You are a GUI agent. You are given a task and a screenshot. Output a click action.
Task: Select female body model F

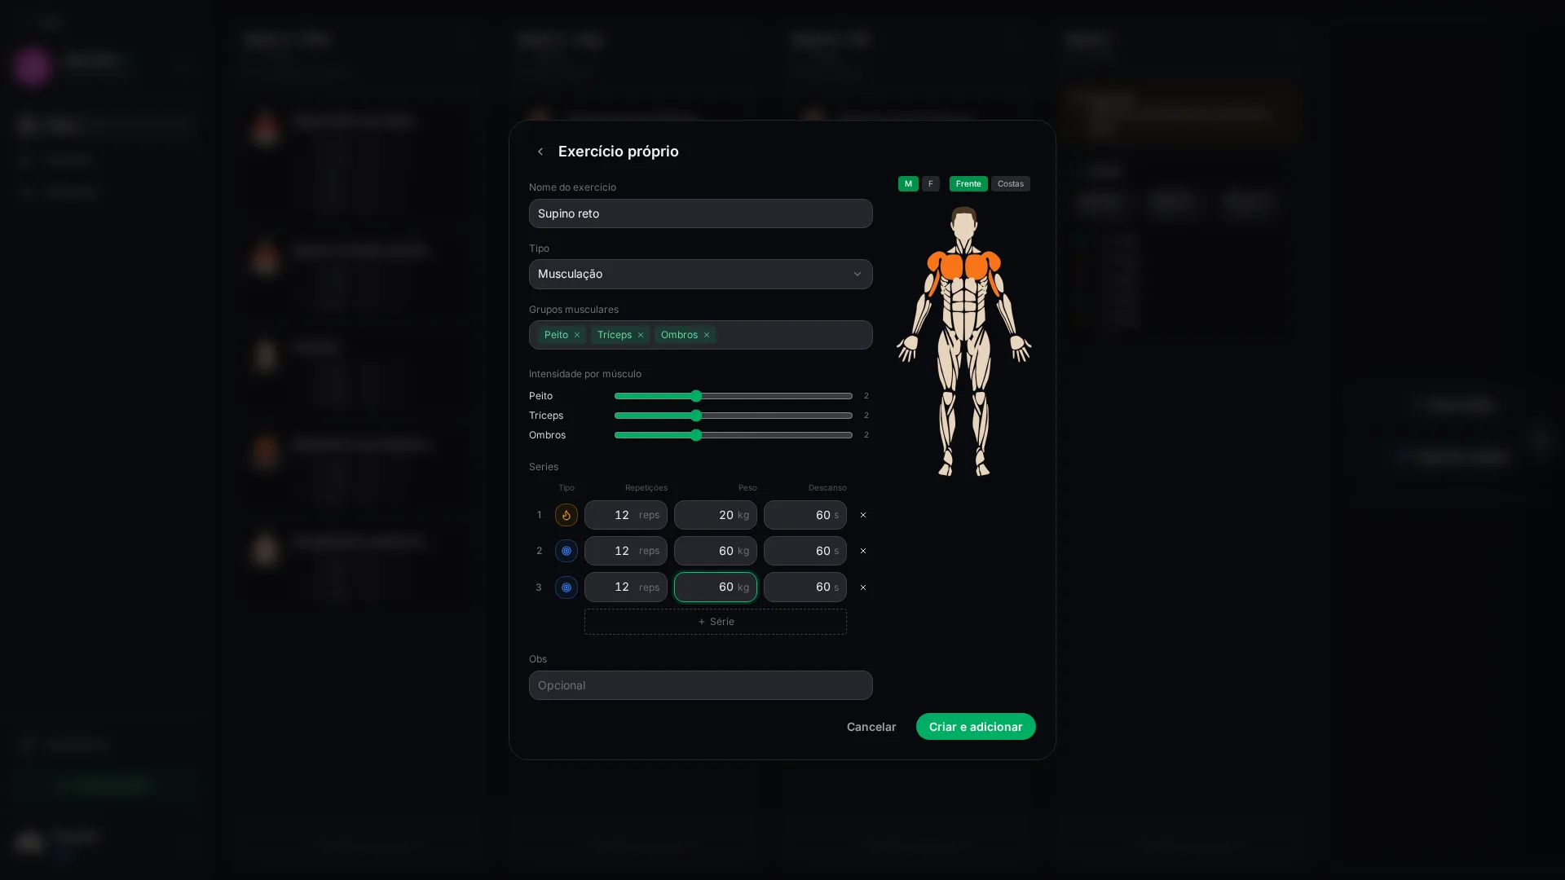(931, 184)
